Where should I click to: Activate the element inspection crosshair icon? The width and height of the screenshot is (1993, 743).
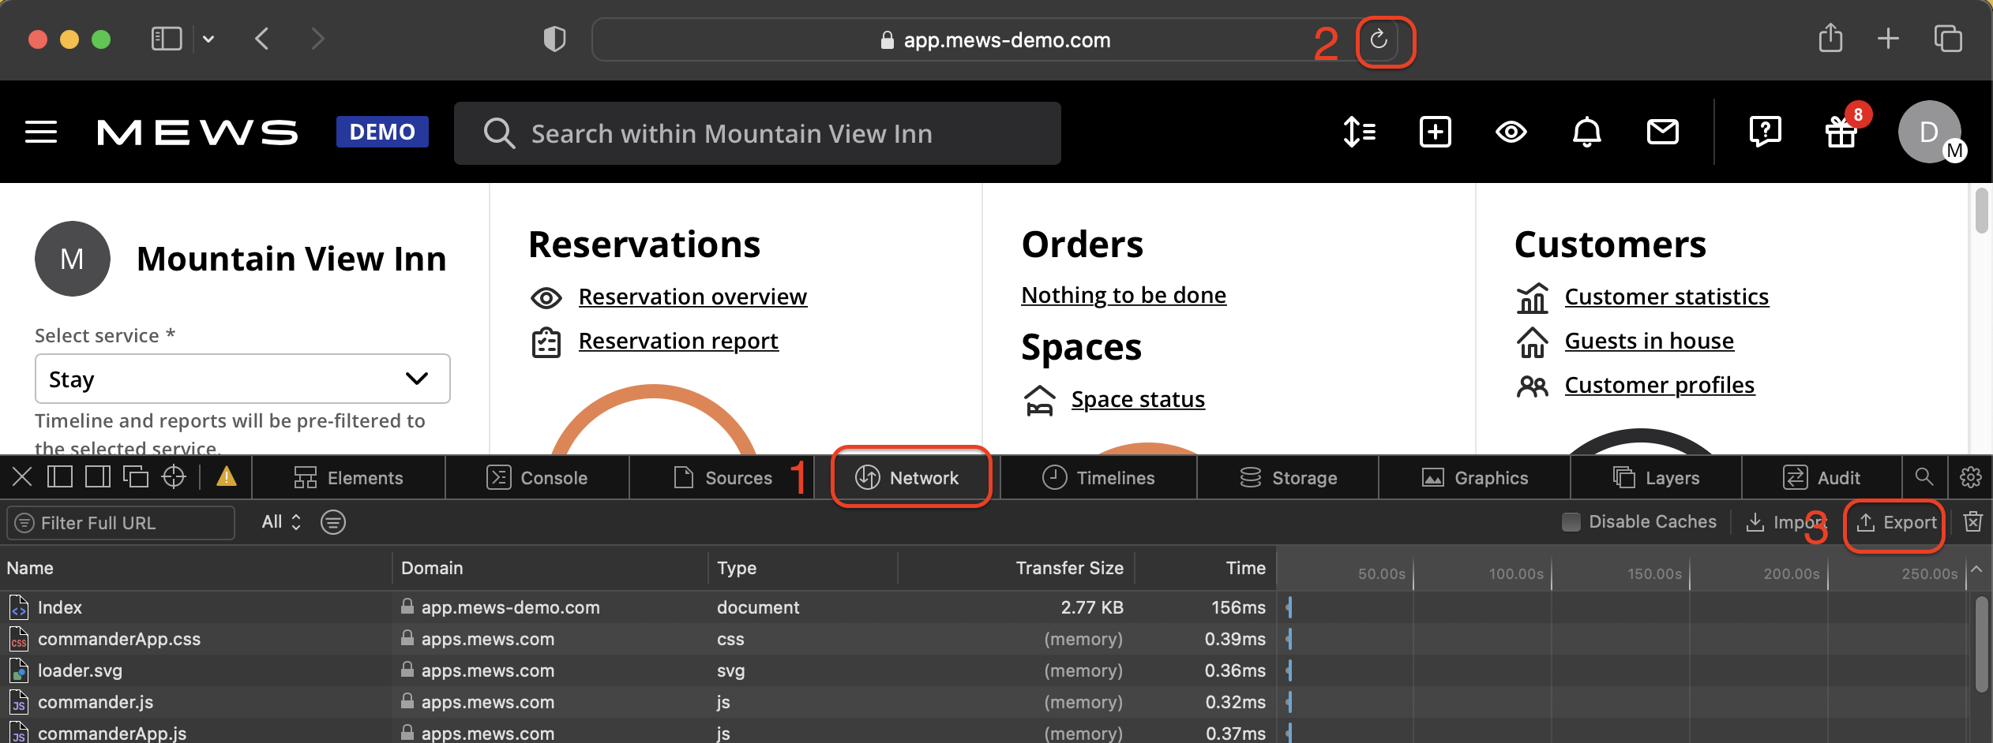click(174, 476)
